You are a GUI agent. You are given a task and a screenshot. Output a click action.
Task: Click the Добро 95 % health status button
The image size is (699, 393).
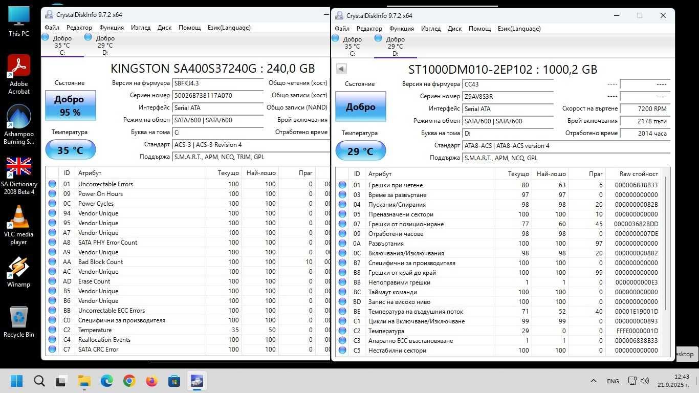[x=70, y=105]
